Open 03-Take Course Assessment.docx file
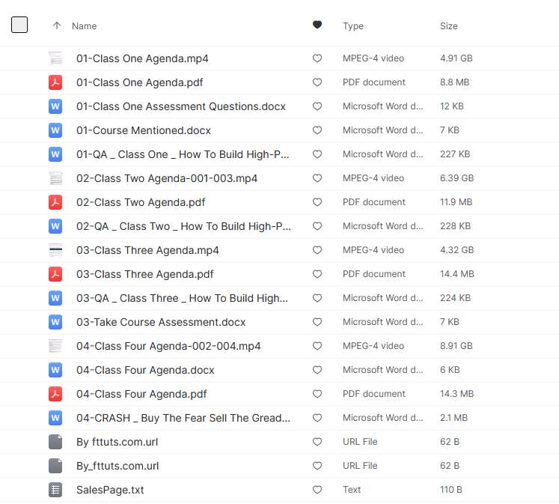Screen dimensions: 559x504 point(161,322)
